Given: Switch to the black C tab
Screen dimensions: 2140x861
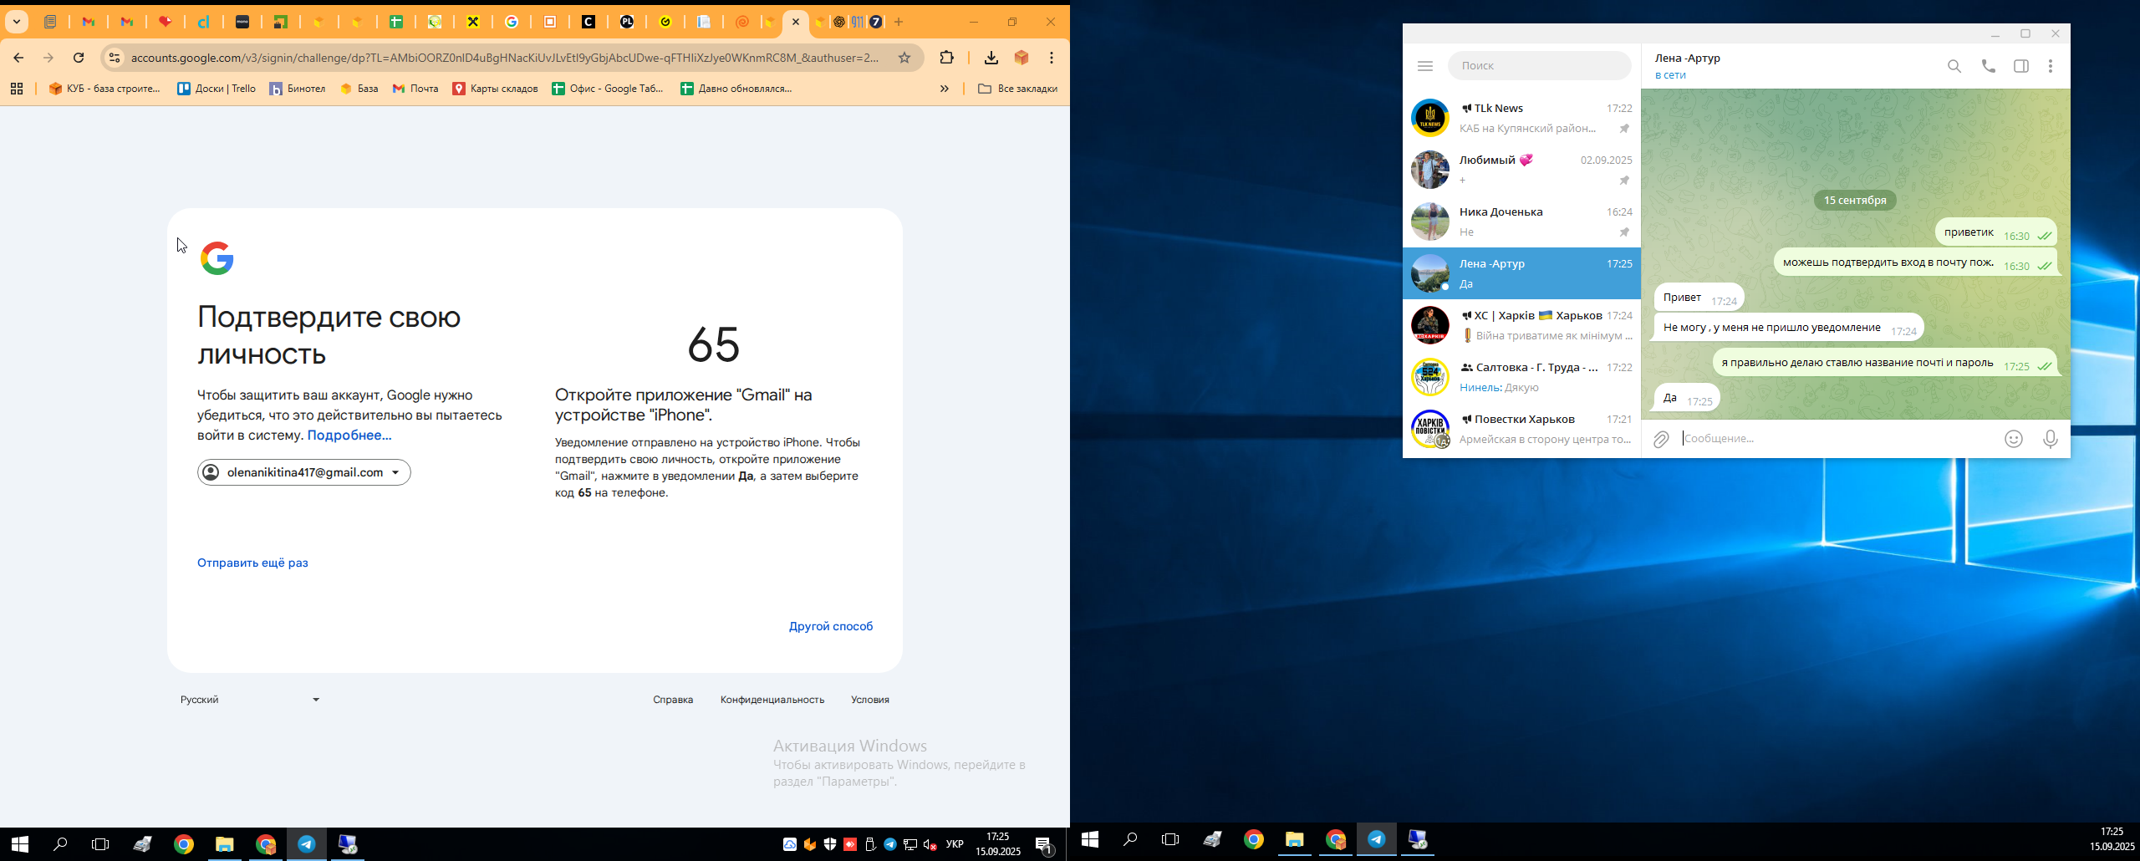Looking at the screenshot, I should tap(588, 22).
